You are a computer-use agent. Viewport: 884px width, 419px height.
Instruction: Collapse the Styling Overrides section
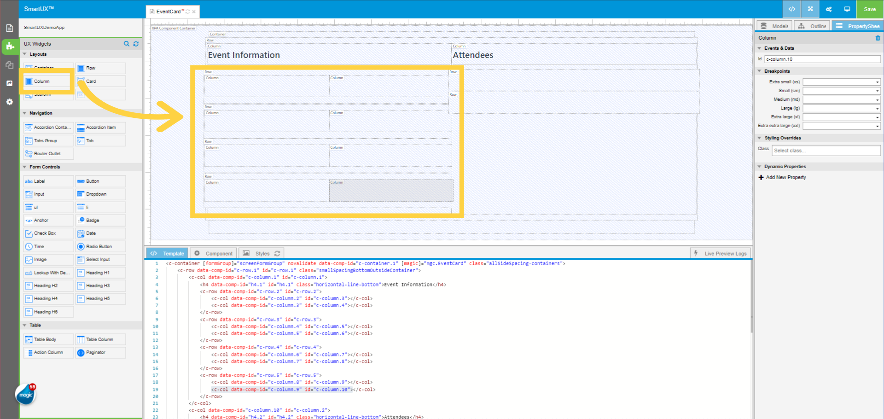tap(760, 138)
